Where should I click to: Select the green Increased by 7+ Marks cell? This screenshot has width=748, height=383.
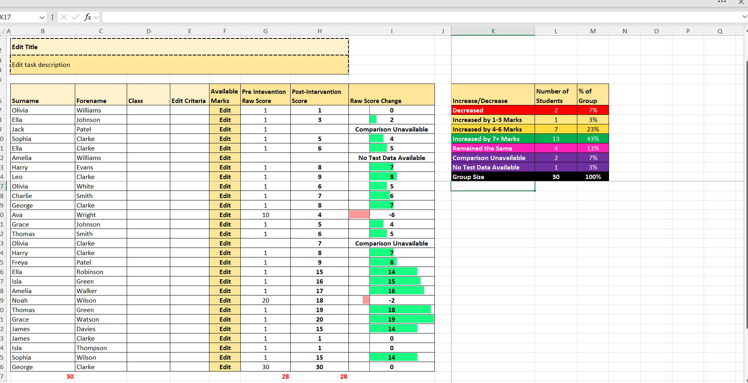[493, 139]
